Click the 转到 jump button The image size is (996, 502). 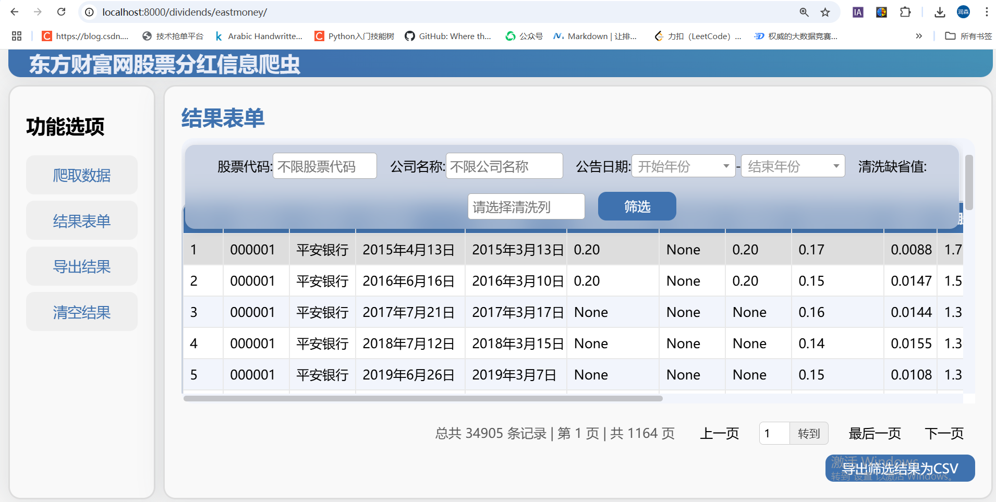(x=809, y=433)
